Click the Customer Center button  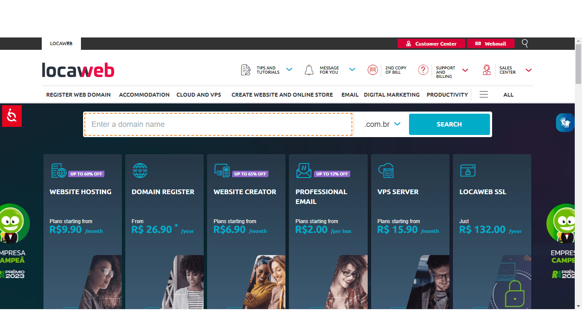pos(432,43)
